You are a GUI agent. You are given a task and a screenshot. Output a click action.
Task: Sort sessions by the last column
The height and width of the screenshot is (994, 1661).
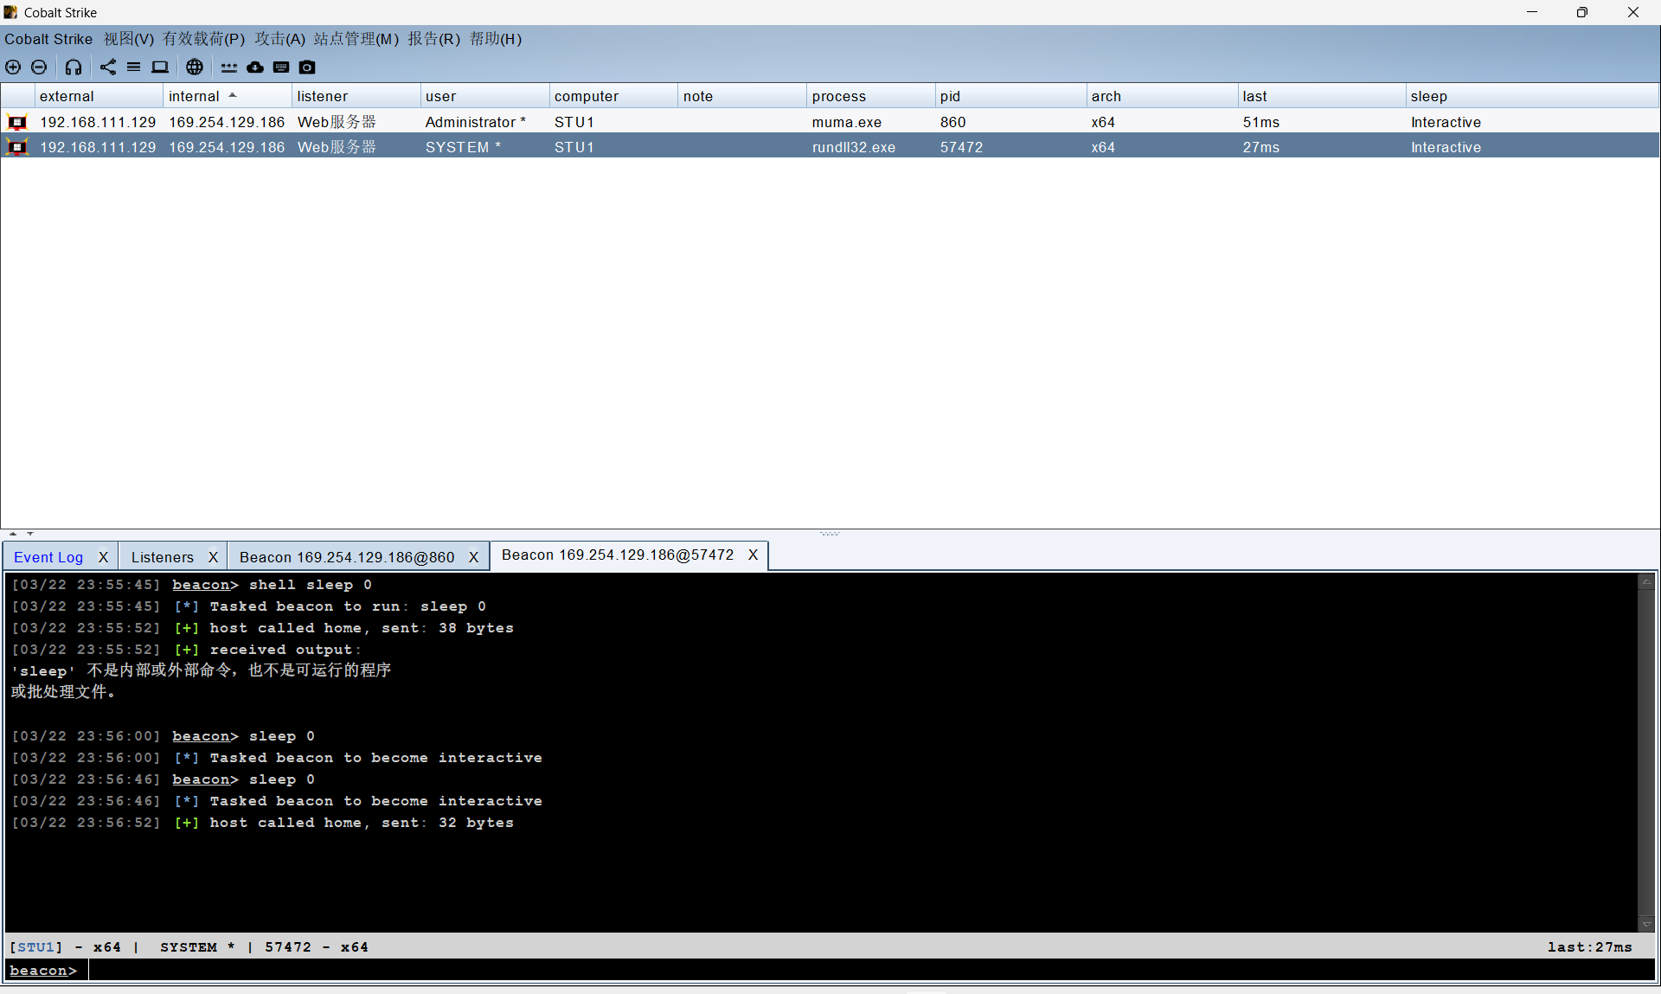(x=1322, y=96)
